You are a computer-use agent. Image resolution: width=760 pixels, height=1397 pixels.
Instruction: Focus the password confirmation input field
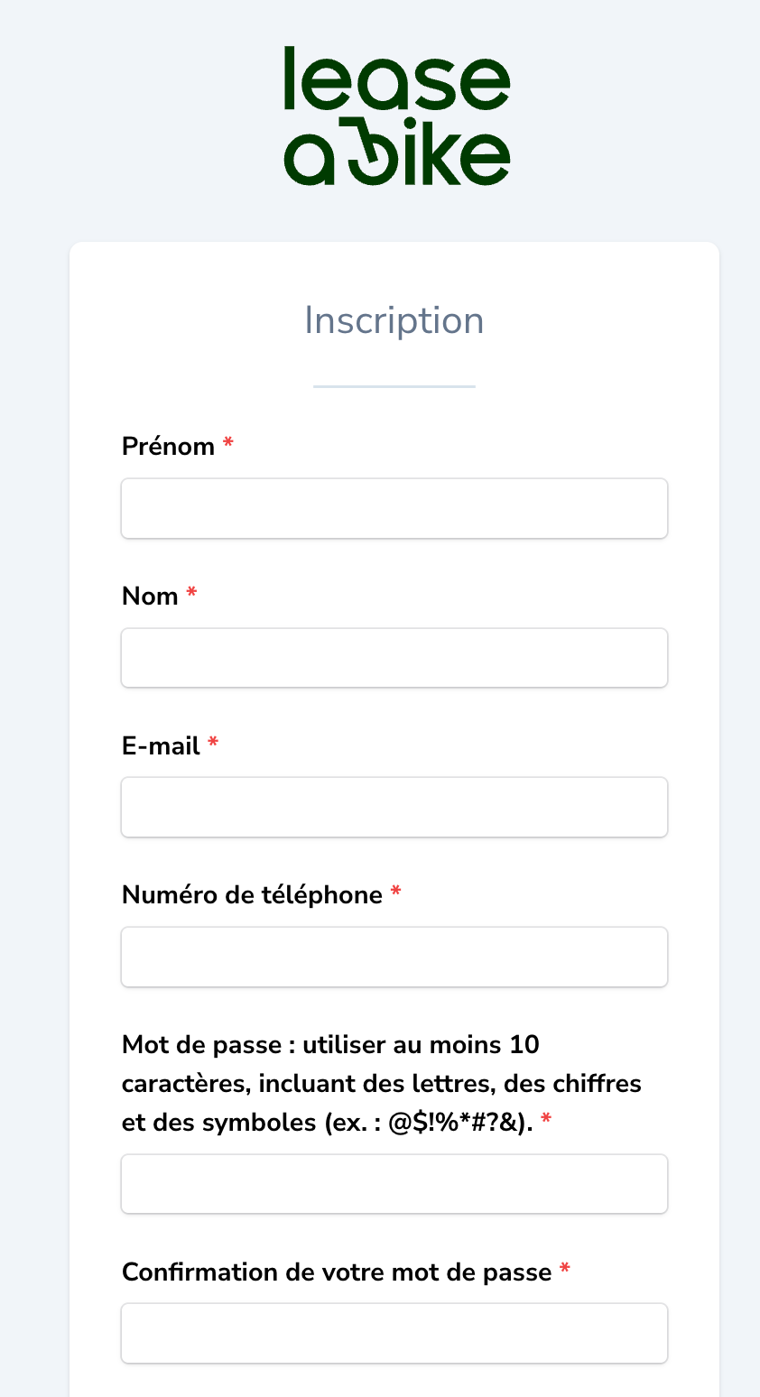pyautogui.click(x=394, y=1333)
